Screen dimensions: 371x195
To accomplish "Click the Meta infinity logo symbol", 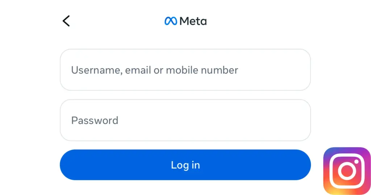I will tap(171, 21).
